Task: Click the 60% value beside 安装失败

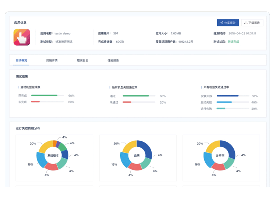Action: point(255,96)
